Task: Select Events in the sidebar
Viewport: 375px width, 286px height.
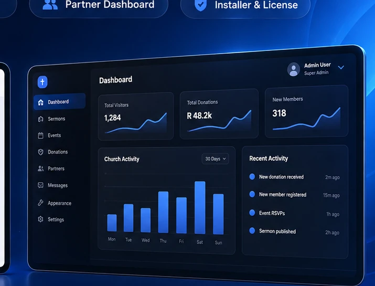Action: coord(55,135)
